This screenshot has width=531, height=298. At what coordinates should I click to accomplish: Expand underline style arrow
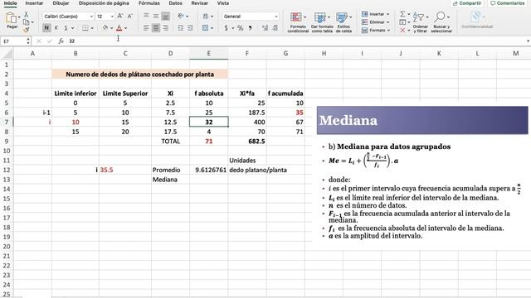[72, 28]
